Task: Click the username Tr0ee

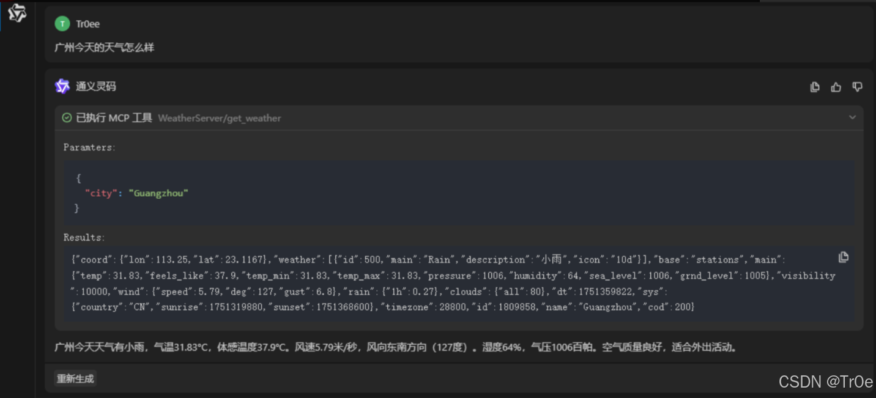Action: click(87, 24)
